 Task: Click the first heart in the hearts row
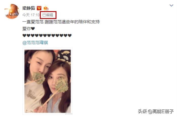coord(24,36)
